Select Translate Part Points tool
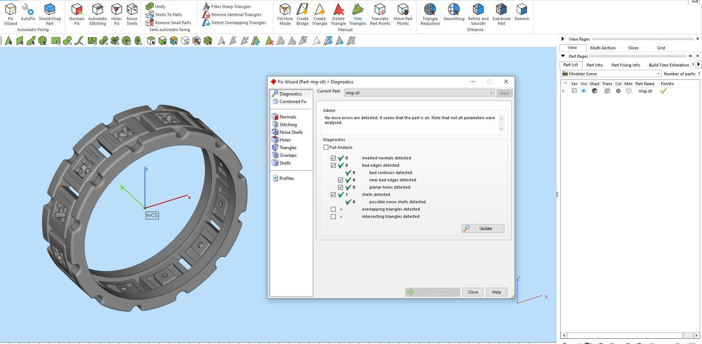The width and height of the screenshot is (702, 344). (x=380, y=14)
